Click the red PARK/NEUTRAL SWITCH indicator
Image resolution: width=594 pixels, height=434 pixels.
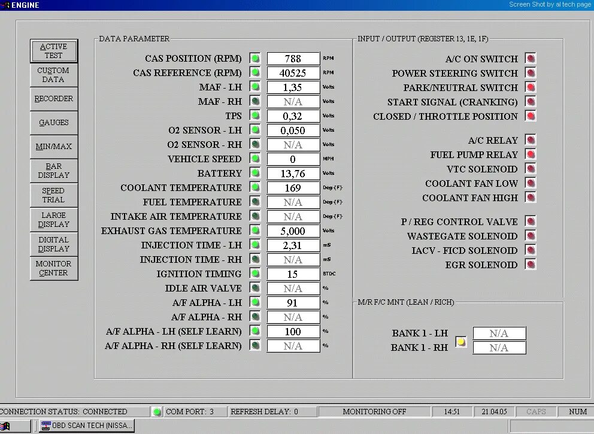point(529,87)
